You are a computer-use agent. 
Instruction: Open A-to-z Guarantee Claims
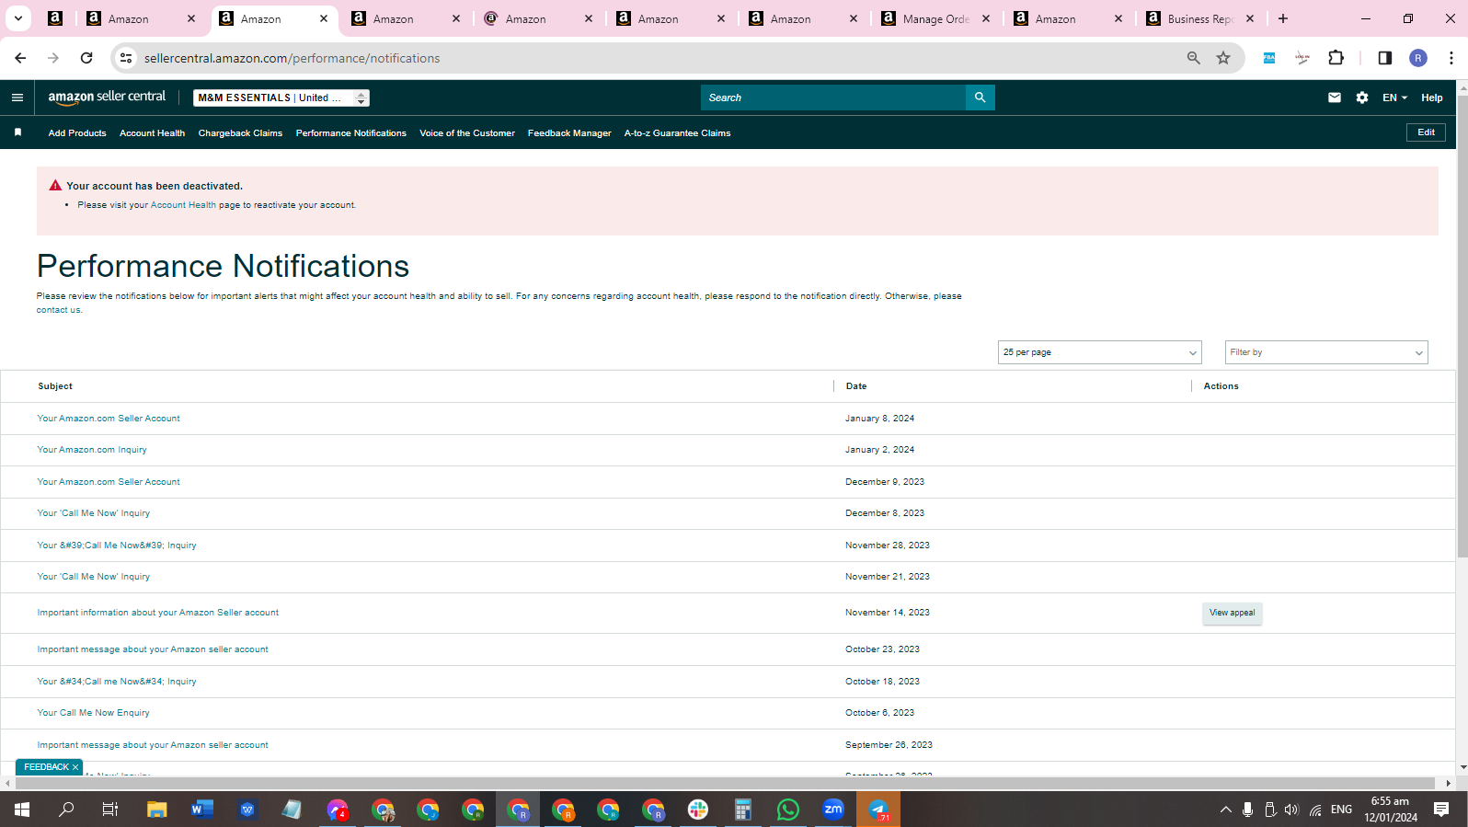[677, 133]
